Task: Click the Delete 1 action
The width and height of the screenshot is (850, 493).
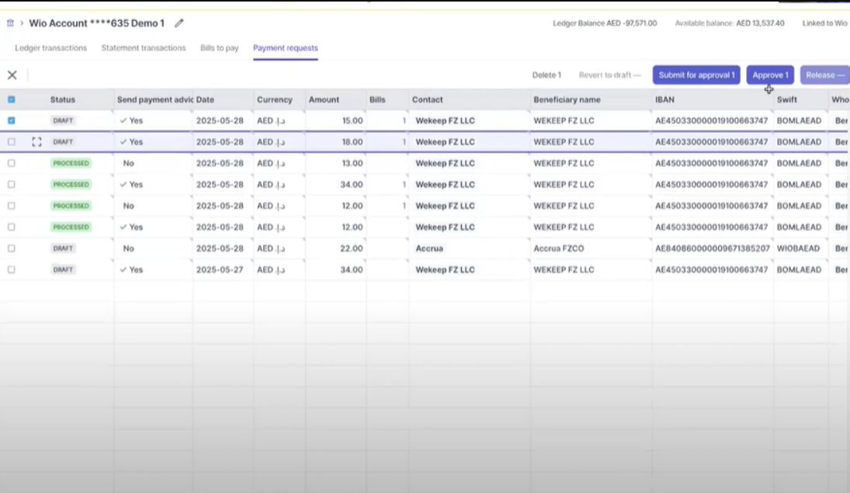Action: (546, 75)
